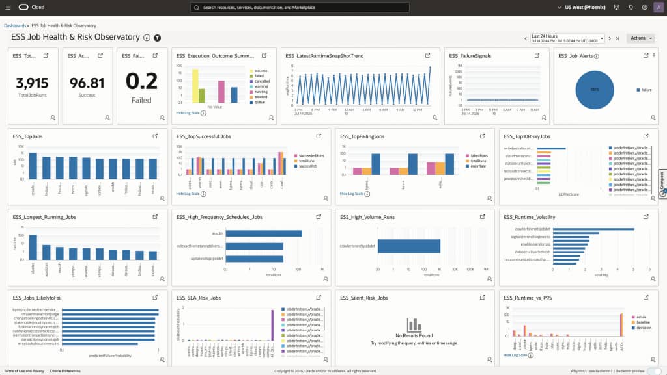Image resolution: width=667 pixels, height=375 pixels.
Task: Open log explorer icon in ESS_Runtime_Volatility
Action: point(653,279)
